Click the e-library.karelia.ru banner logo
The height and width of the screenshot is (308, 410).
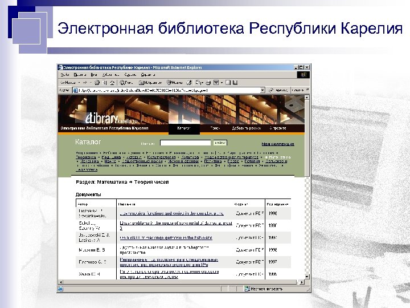(x=112, y=119)
